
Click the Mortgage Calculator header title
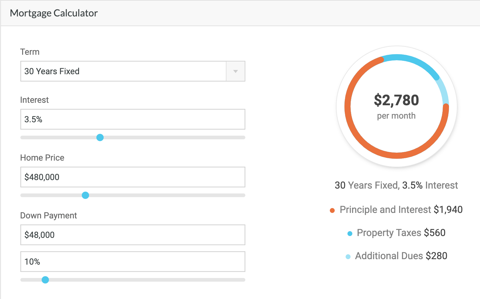[54, 13]
